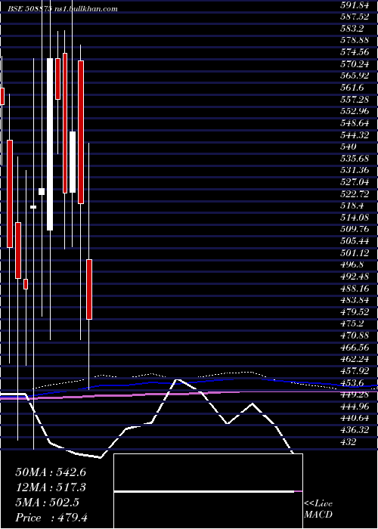Click the 50MA : 542.6 reading
378x529 pixels.
[x=51, y=472]
